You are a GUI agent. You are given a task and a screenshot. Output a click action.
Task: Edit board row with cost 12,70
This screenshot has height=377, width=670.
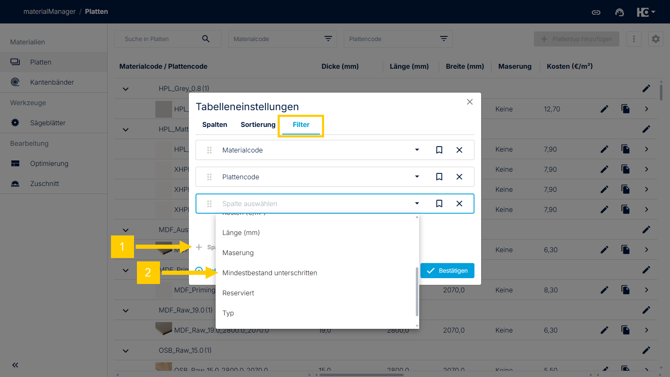pyautogui.click(x=604, y=109)
